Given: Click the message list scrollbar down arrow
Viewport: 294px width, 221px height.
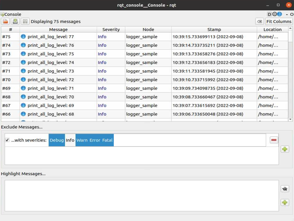Looking at the screenshot, I should 290,119.
